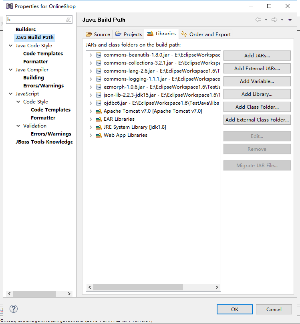
Task: Collapse the JavaScript tree node
Action: [10, 93]
